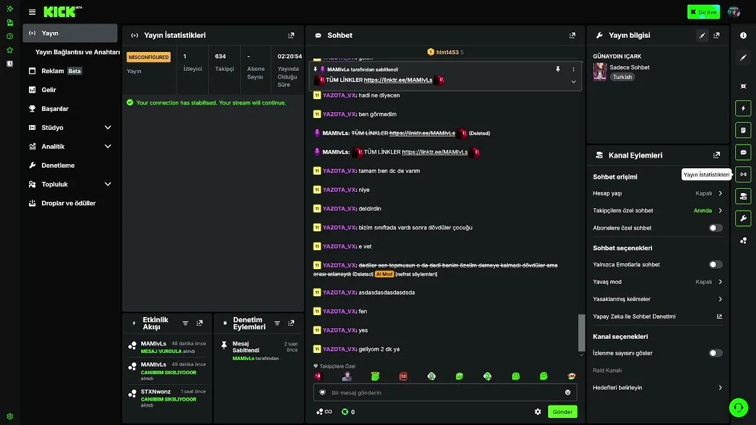Click the hlm1453 username in chat header
Screen dimensions: 756x425
click(x=447, y=53)
